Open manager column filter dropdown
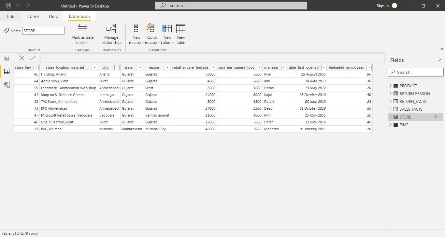The height and width of the screenshot is (237, 445). (284, 67)
